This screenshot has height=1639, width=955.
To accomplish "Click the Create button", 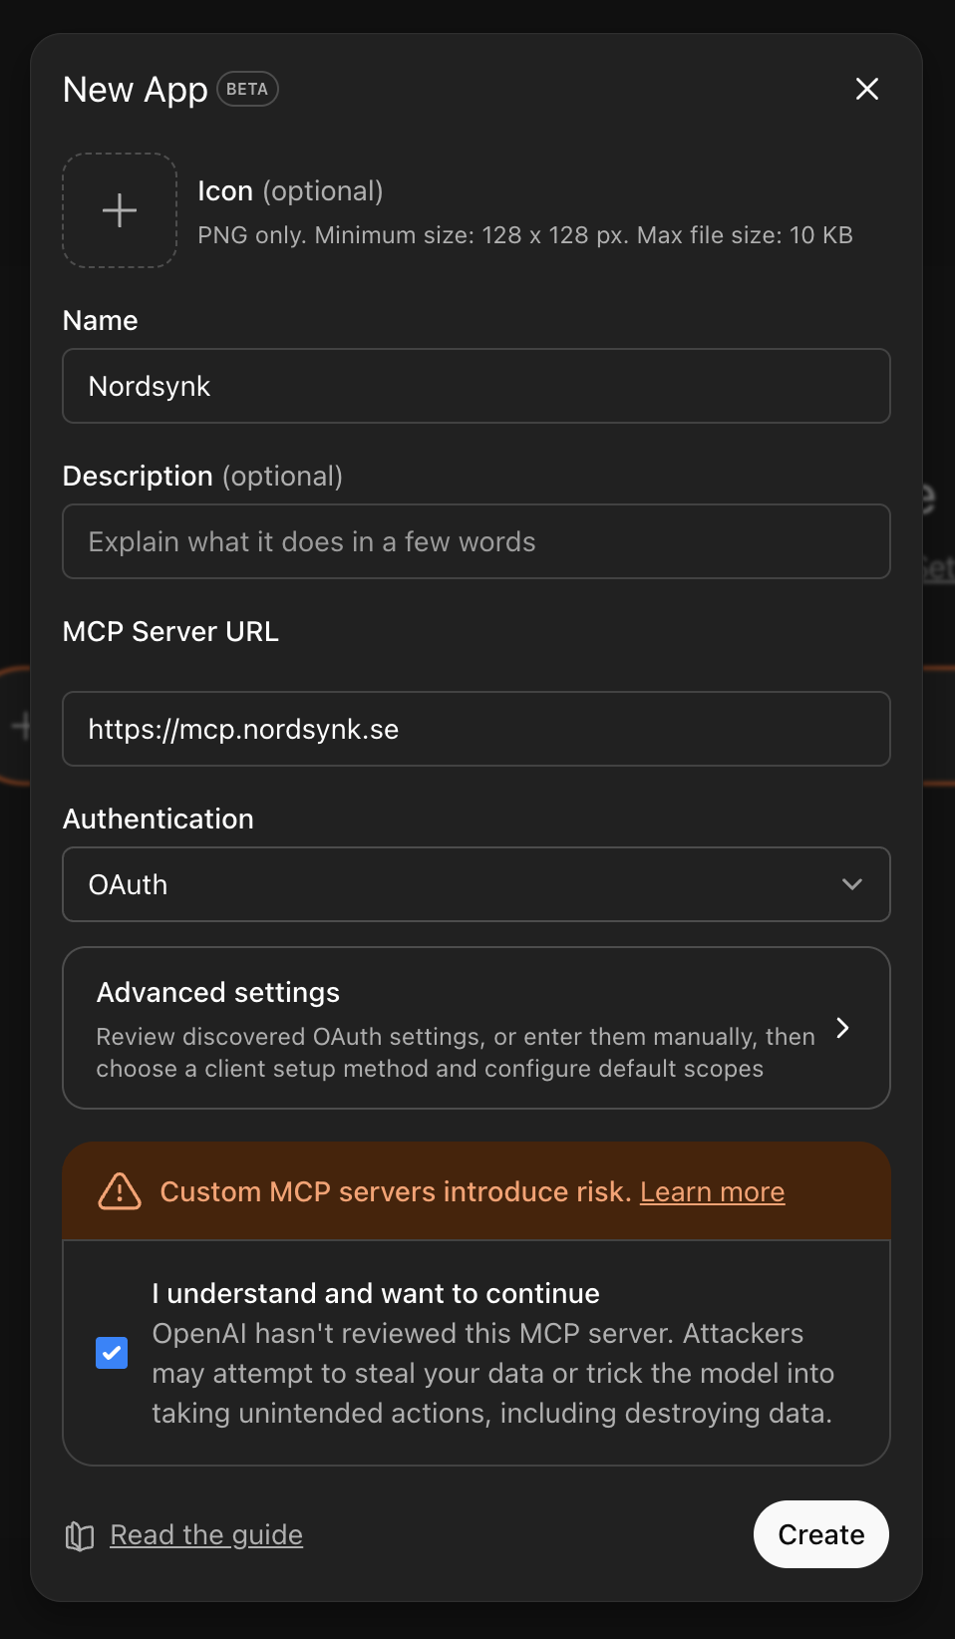I will pos(821,1534).
